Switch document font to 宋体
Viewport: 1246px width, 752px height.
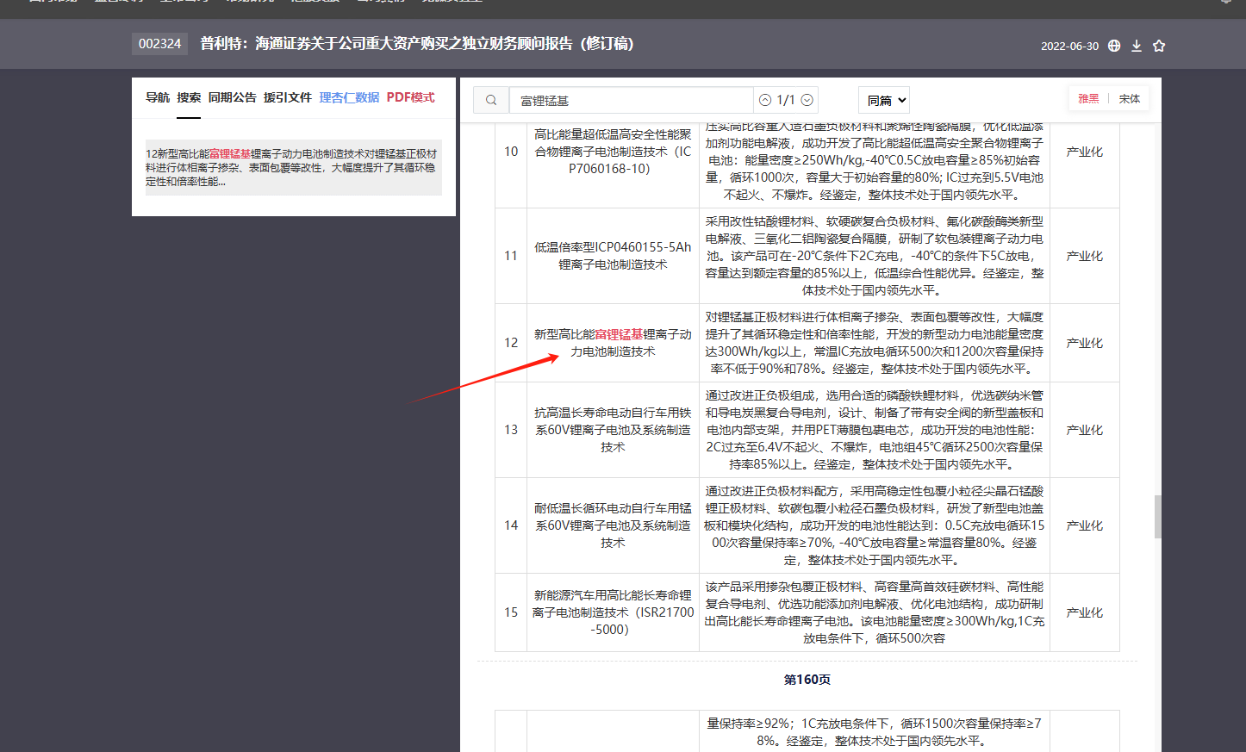1129,98
